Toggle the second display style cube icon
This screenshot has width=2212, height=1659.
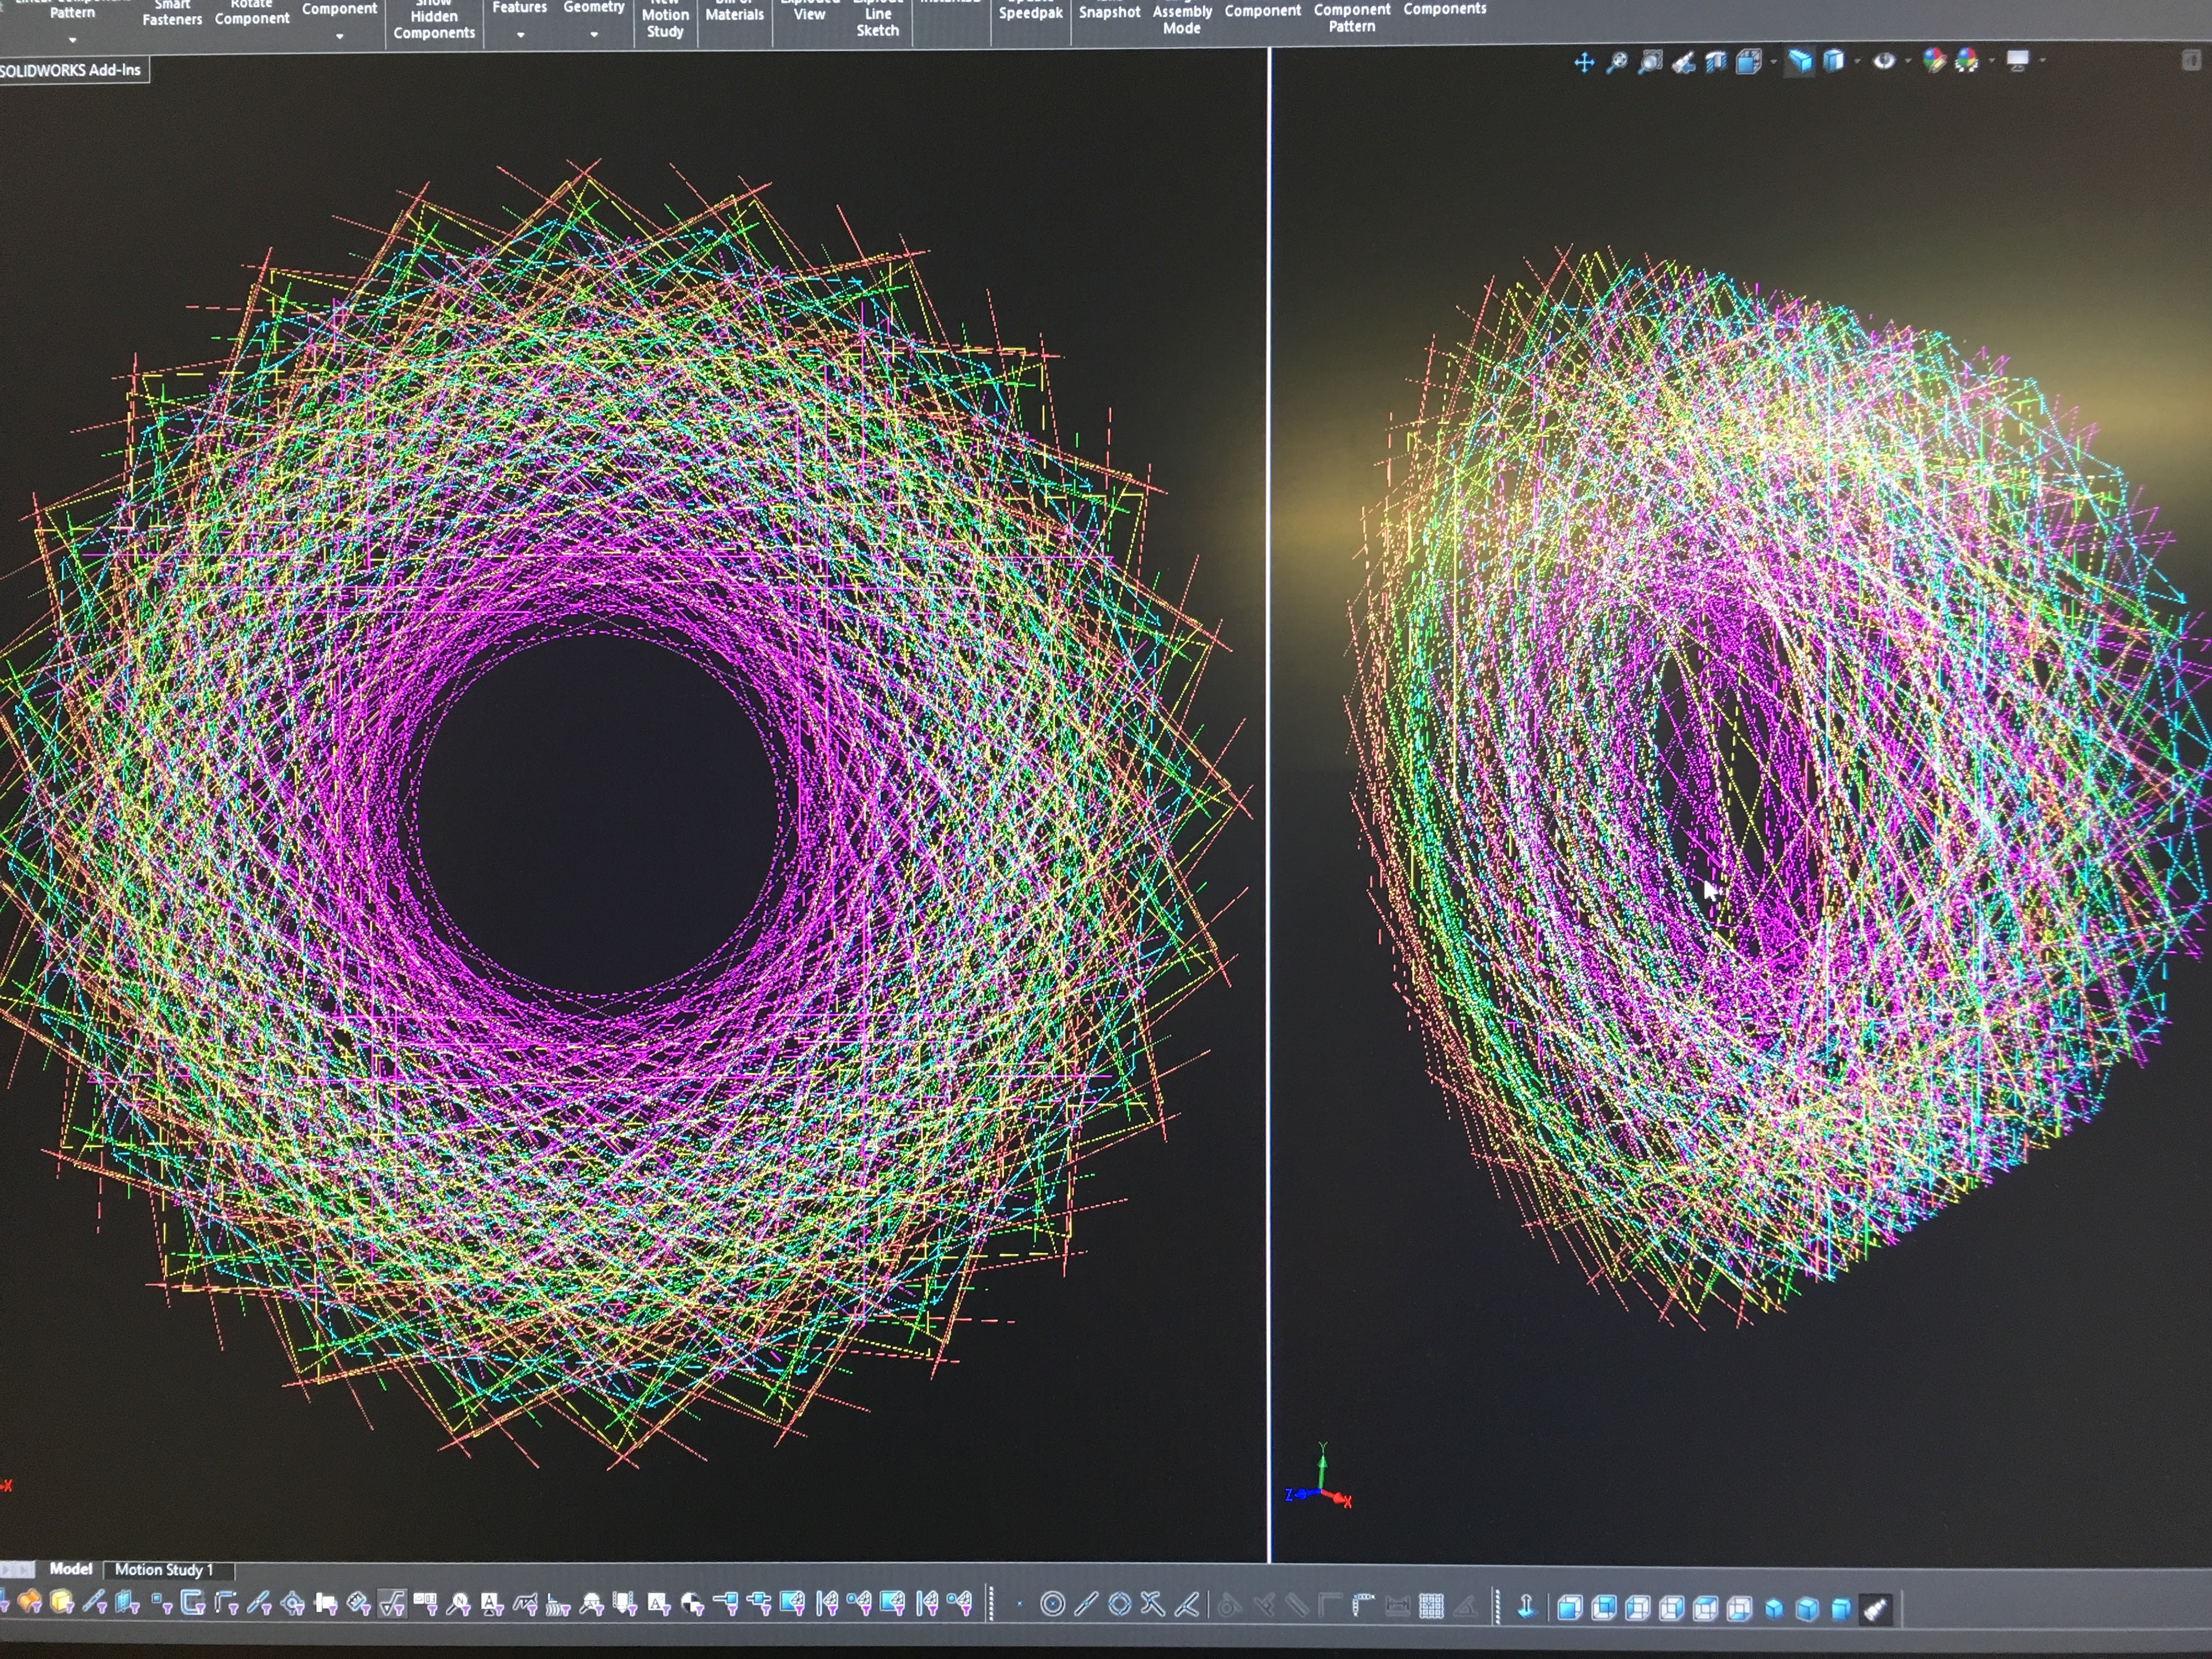tap(1833, 61)
